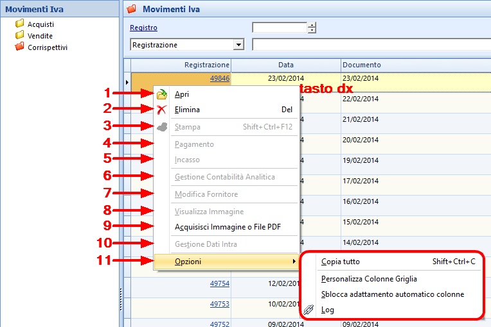The width and height of the screenshot is (491, 327).
Task: Sort by the Data column header
Action: pos(286,65)
